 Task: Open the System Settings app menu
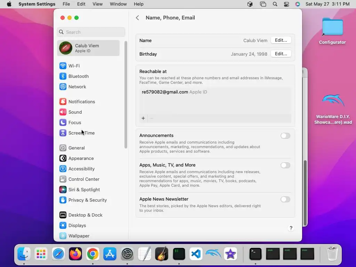pyautogui.click(x=37, y=4)
